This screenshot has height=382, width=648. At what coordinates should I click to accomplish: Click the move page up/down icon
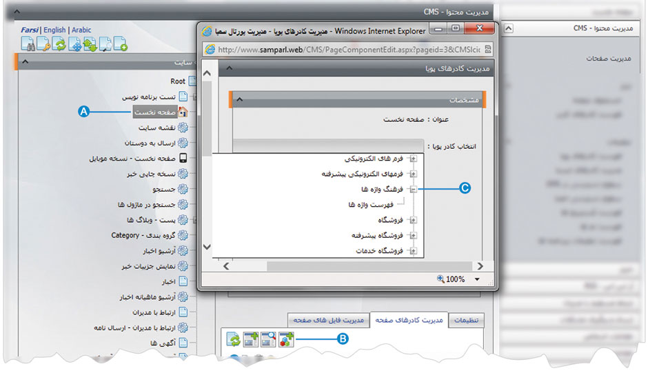coord(90,46)
